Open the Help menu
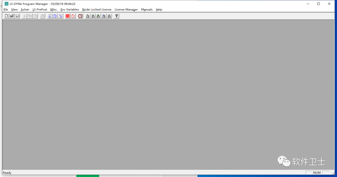337x177 pixels. 159,9
